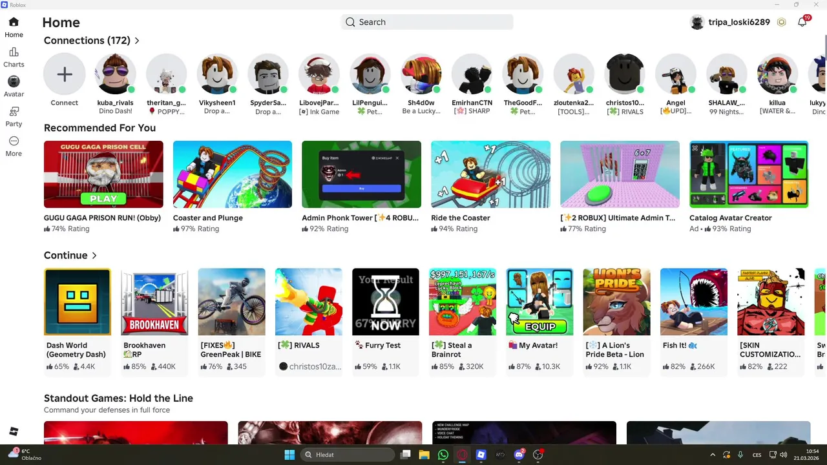Viewport: 827px width, 465px height.
Task: Open Steal a Brainrot game tile
Action: point(463,302)
